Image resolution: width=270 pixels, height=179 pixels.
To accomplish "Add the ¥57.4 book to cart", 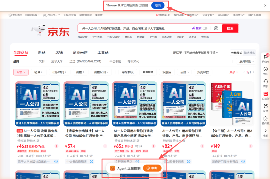I will click(105, 146).
